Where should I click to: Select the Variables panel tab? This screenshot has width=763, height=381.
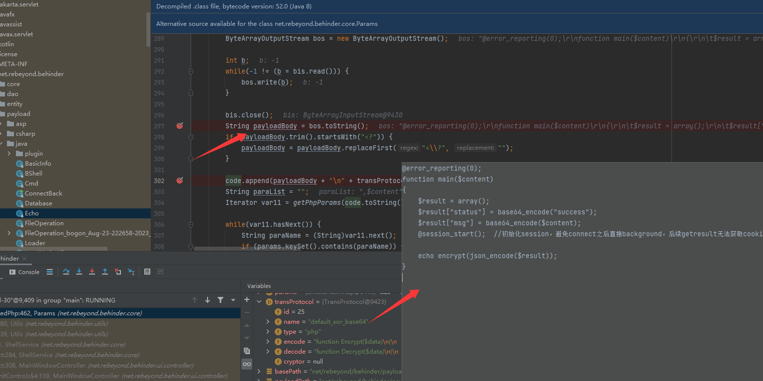point(259,286)
